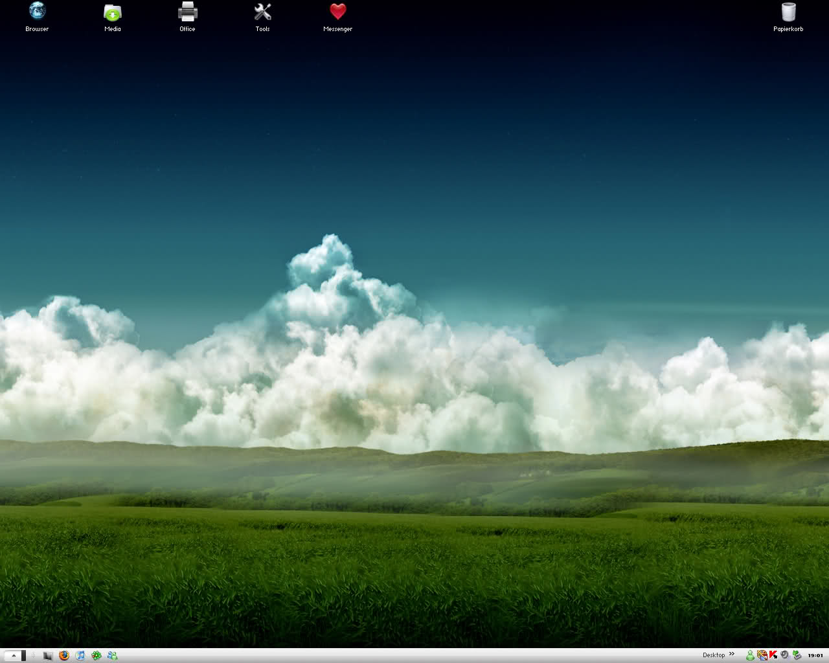Launch Firefox from quick launch

[63, 655]
